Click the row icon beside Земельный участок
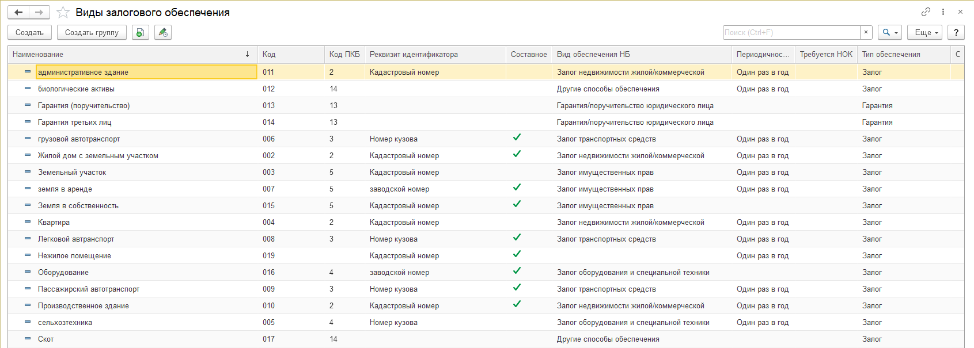 [28, 172]
